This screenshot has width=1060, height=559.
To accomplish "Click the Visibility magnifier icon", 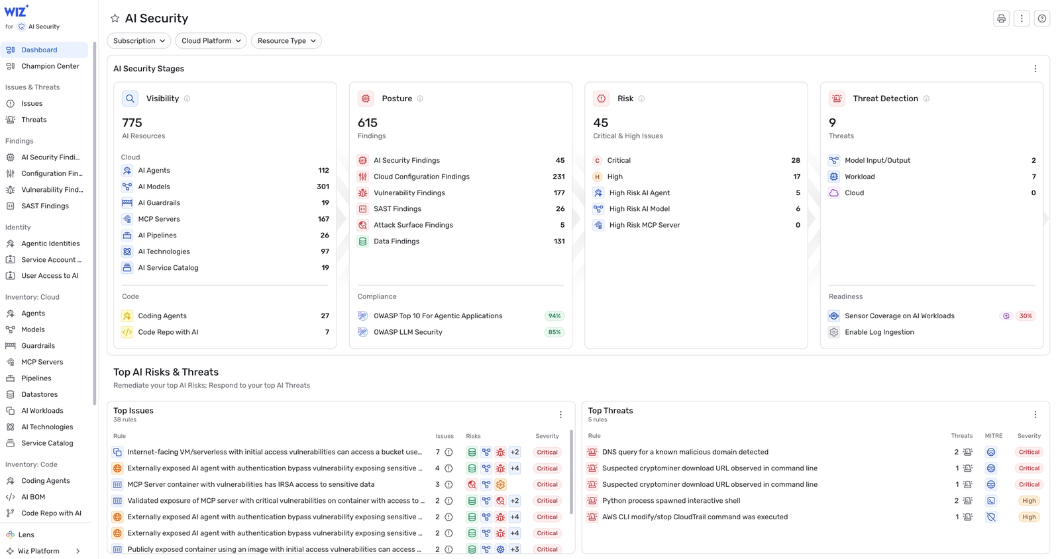I will tap(130, 99).
